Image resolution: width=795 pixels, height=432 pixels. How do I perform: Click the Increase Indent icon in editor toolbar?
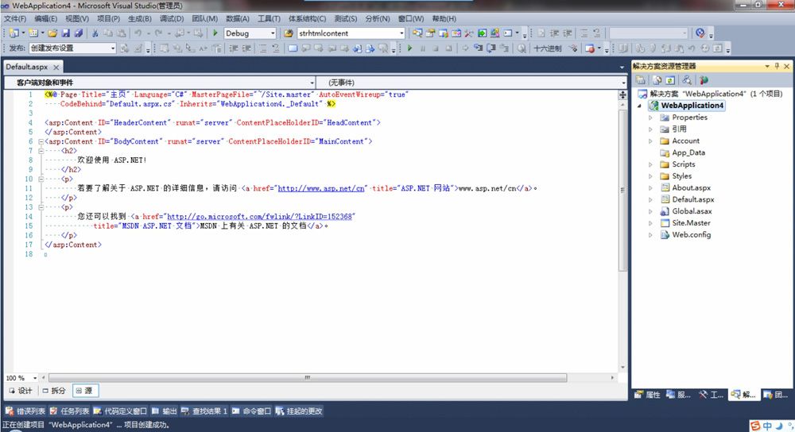pyautogui.click(x=246, y=48)
